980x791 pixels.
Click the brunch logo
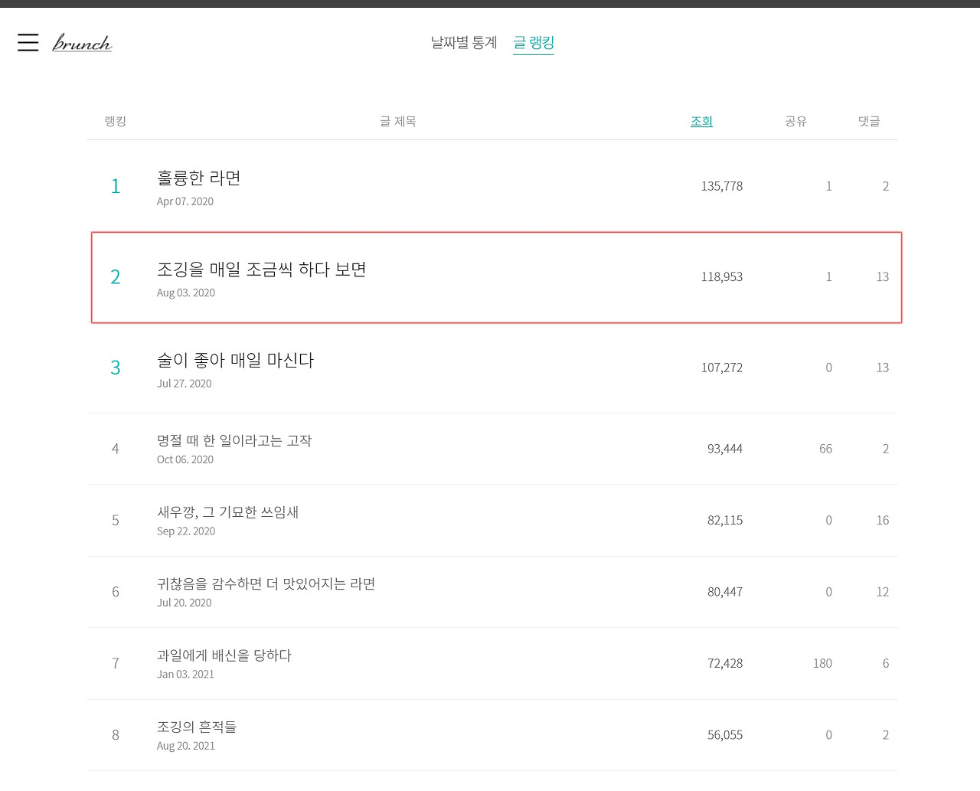point(82,43)
